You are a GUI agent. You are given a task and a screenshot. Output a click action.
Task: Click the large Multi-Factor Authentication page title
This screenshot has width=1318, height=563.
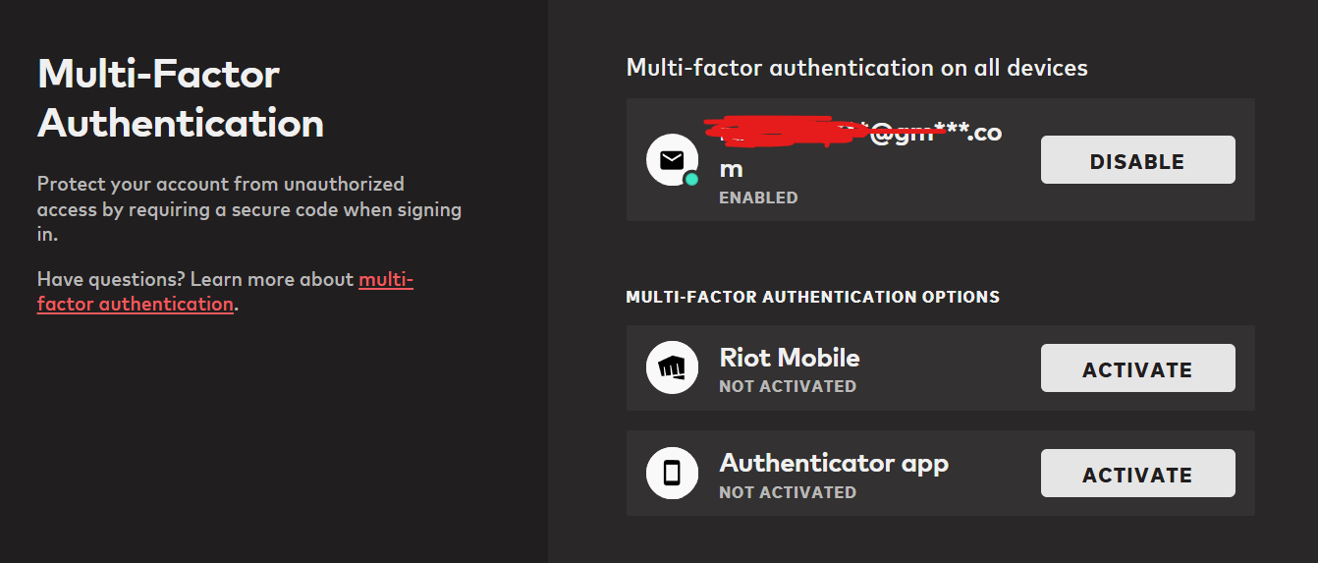(x=181, y=99)
